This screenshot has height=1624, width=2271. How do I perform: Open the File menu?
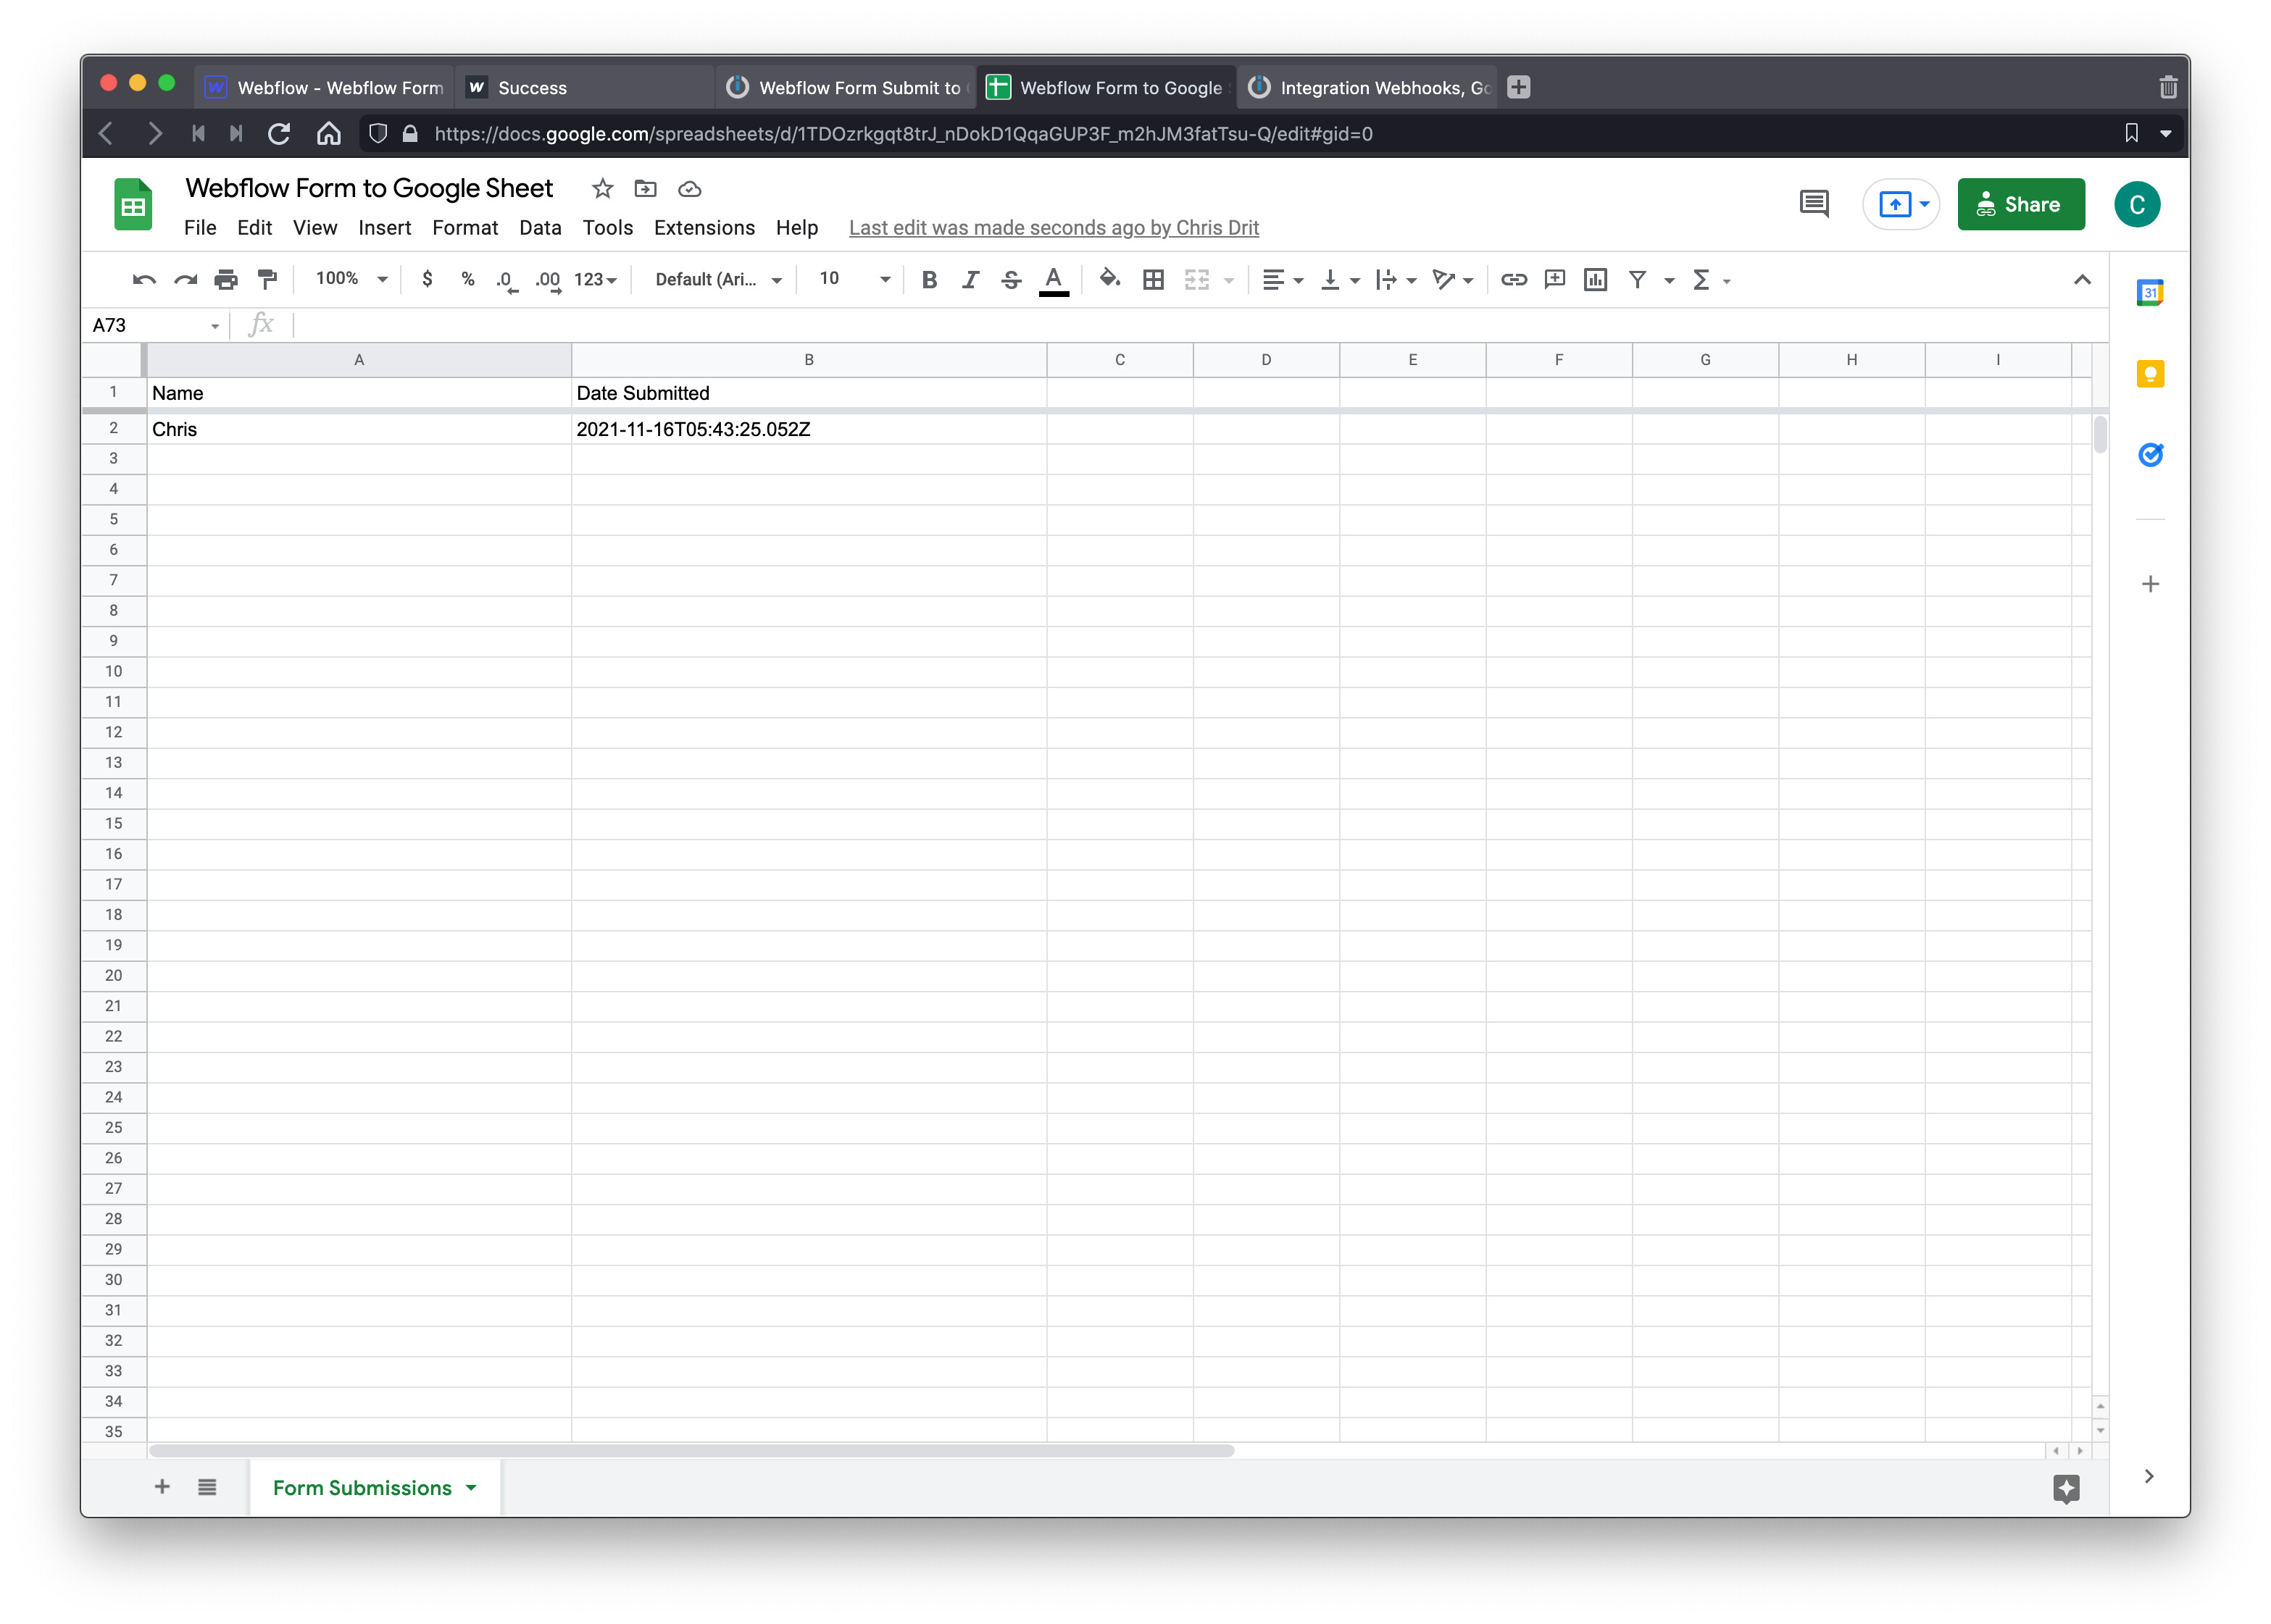200,228
